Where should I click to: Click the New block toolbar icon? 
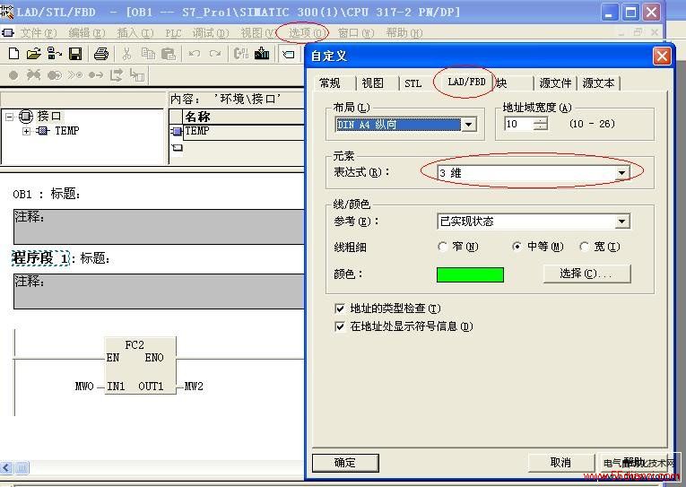tap(13, 54)
